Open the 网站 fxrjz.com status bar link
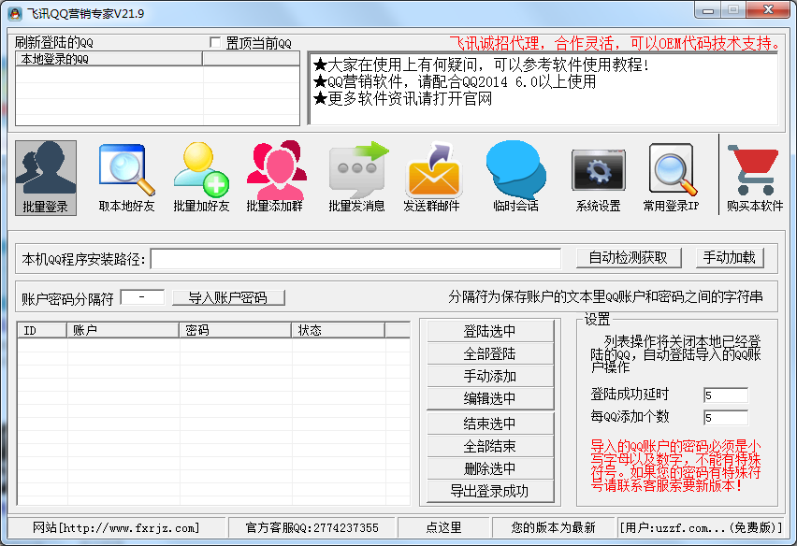This screenshot has width=797, height=546. (x=116, y=527)
